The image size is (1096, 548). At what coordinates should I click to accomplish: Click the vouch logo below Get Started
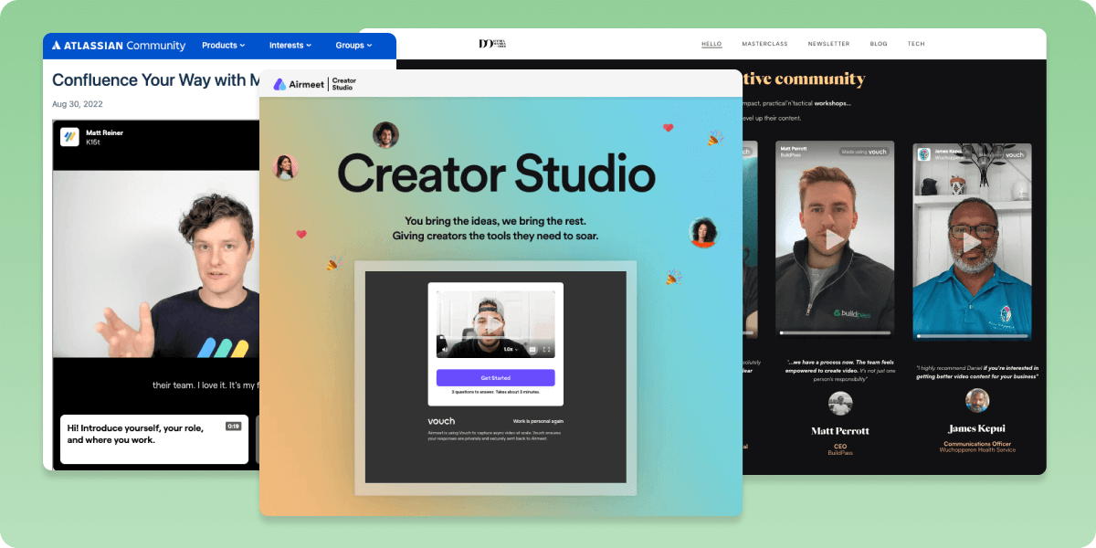click(441, 421)
